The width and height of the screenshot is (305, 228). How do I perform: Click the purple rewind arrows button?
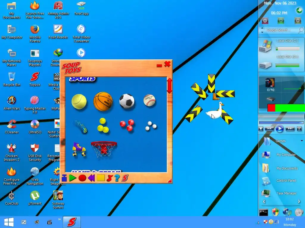point(91,178)
